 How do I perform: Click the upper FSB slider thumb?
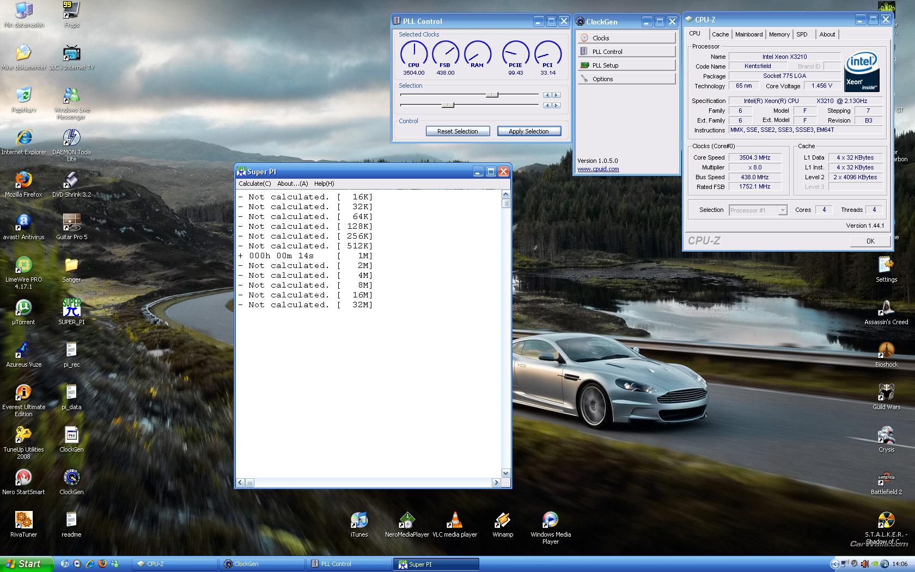492,95
